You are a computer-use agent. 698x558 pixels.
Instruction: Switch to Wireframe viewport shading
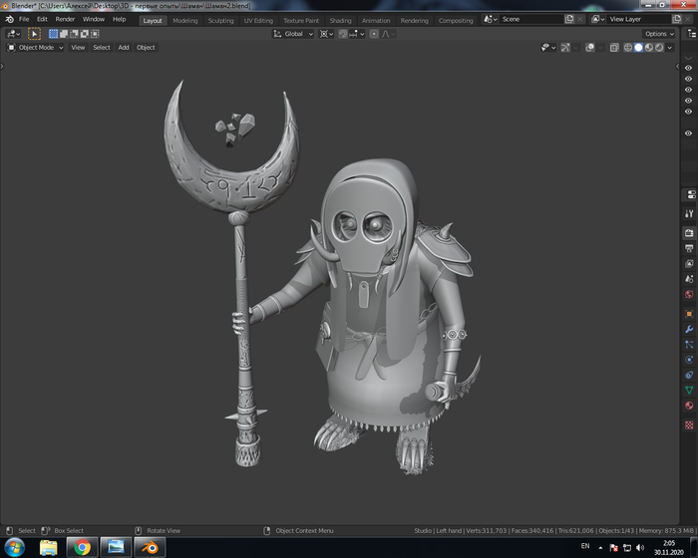[628, 47]
